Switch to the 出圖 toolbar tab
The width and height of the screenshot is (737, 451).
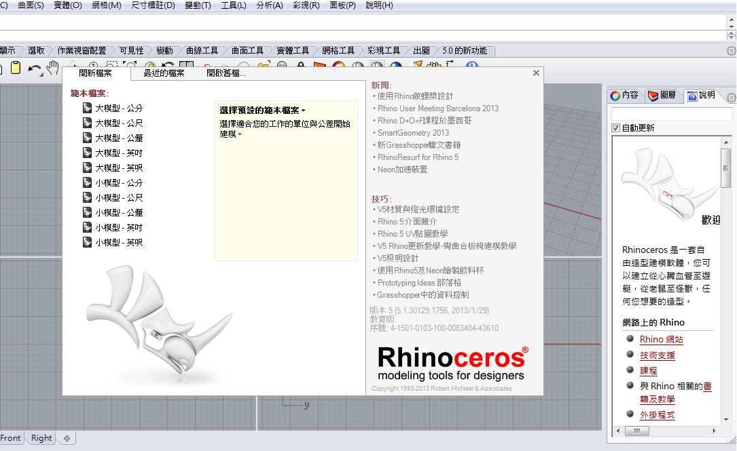coord(421,51)
